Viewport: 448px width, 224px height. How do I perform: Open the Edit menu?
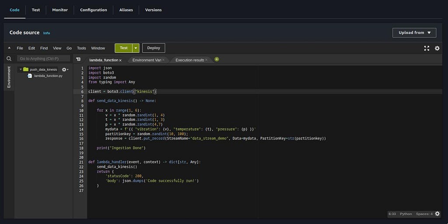coord(31,48)
